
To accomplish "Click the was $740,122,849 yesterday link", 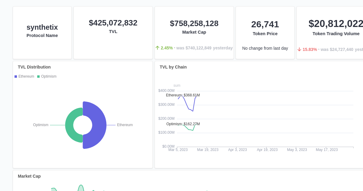I will [x=204, y=48].
